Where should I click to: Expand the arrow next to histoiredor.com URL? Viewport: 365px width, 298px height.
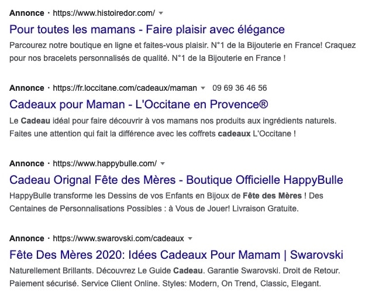[x=161, y=13]
